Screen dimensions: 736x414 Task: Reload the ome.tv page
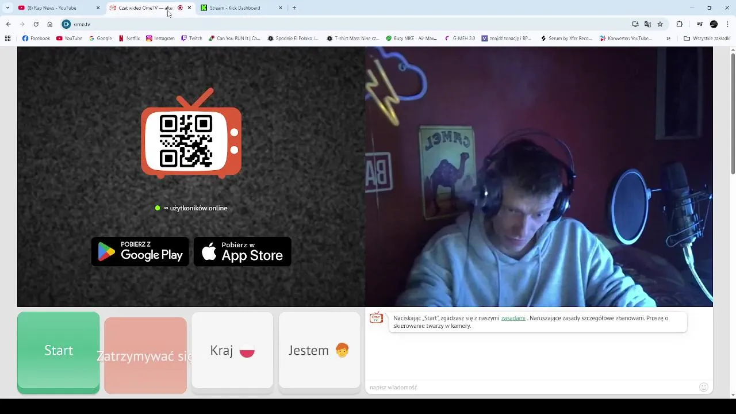36,24
